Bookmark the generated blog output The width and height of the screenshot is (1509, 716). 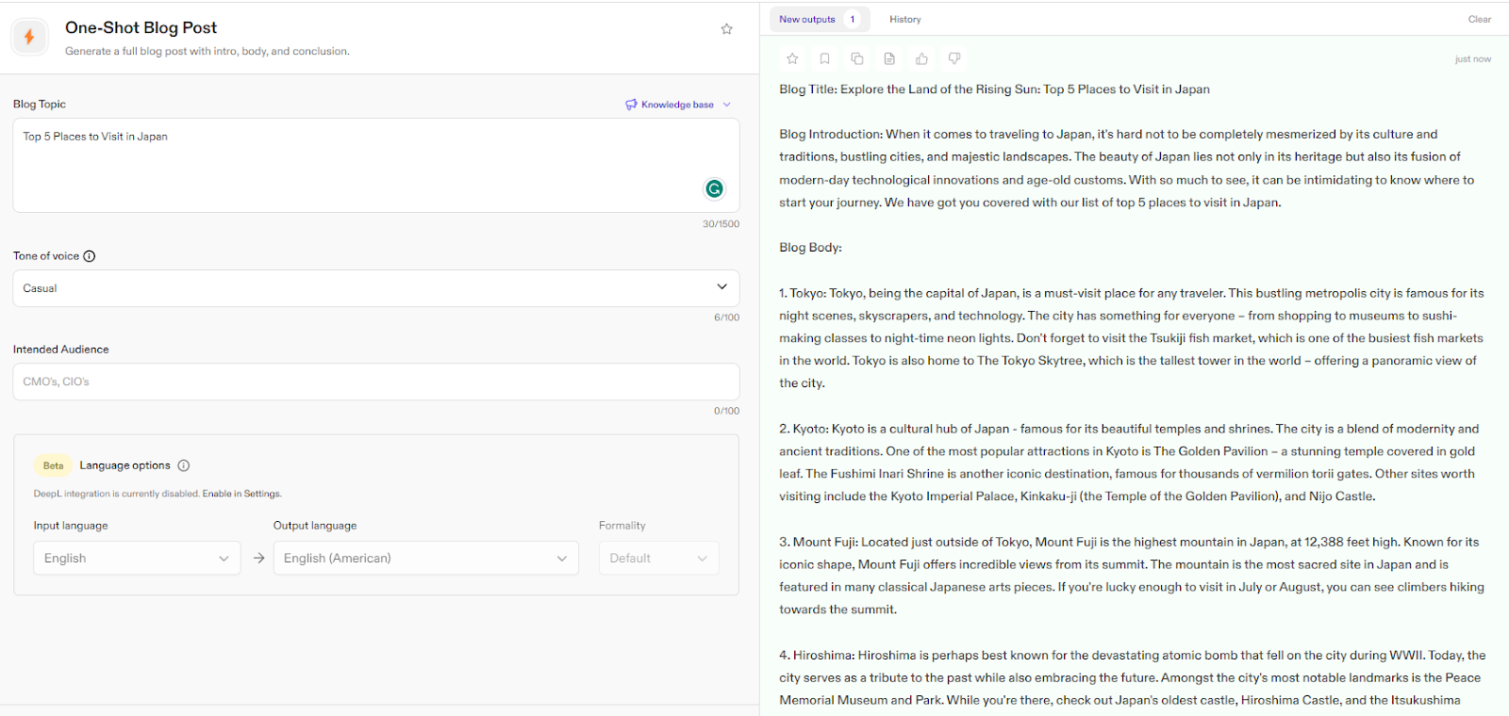(824, 58)
